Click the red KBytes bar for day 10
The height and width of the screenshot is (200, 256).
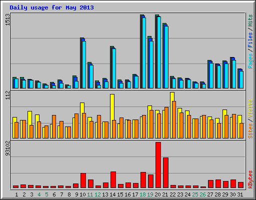point(83,180)
